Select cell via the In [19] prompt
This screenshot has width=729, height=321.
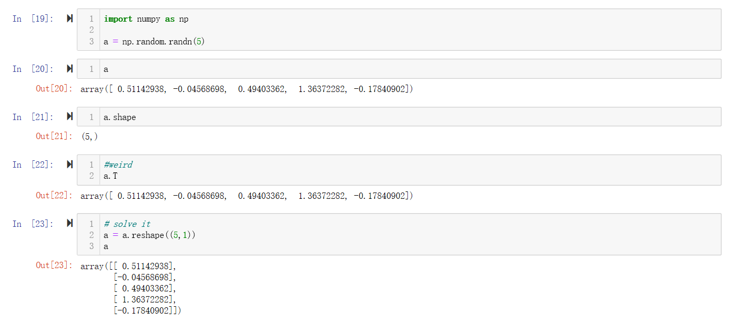pos(33,19)
